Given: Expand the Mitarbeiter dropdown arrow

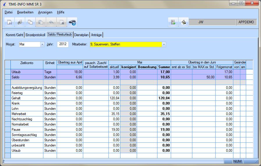Looking at the screenshot, I should coord(164,44).
